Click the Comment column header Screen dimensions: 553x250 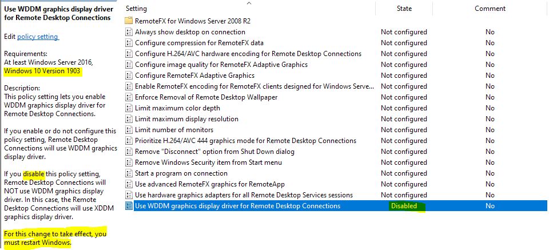pos(490,9)
